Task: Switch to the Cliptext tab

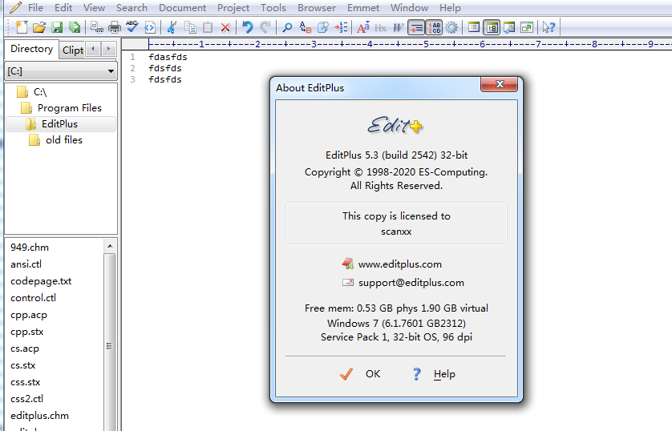Action: [x=72, y=50]
